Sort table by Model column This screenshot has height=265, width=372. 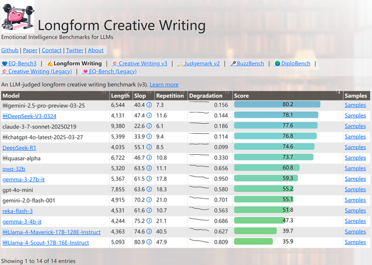55,95
